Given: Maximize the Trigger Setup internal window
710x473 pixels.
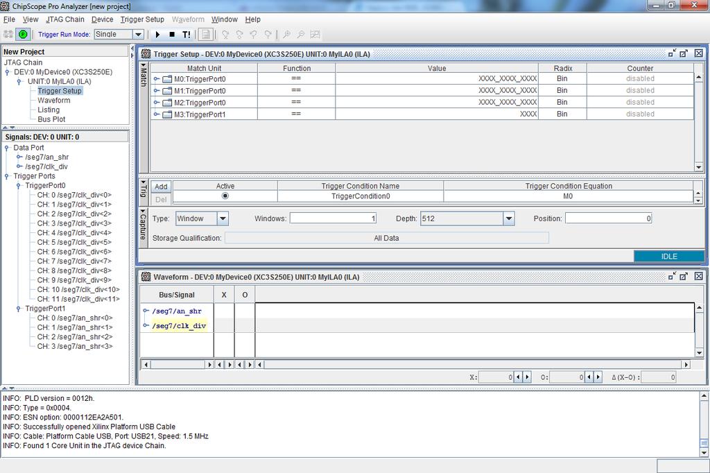Looking at the screenshot, I should pos(684,53).
